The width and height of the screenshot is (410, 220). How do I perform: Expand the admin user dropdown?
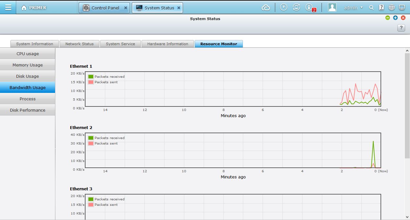(362, 8)
